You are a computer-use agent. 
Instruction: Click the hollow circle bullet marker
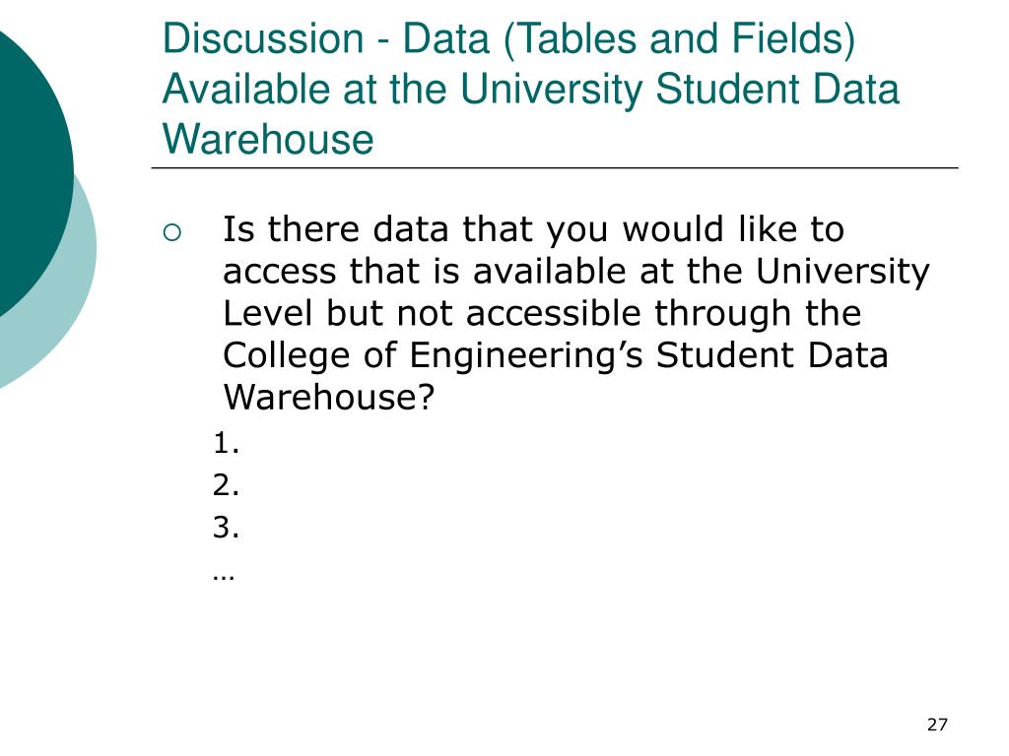coord(172,232)
